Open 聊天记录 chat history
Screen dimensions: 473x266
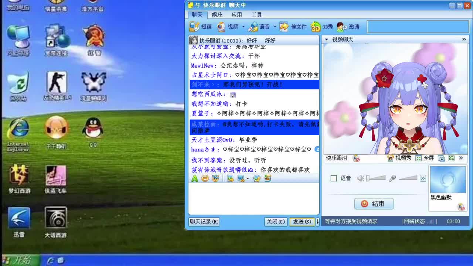pos(204,222)
